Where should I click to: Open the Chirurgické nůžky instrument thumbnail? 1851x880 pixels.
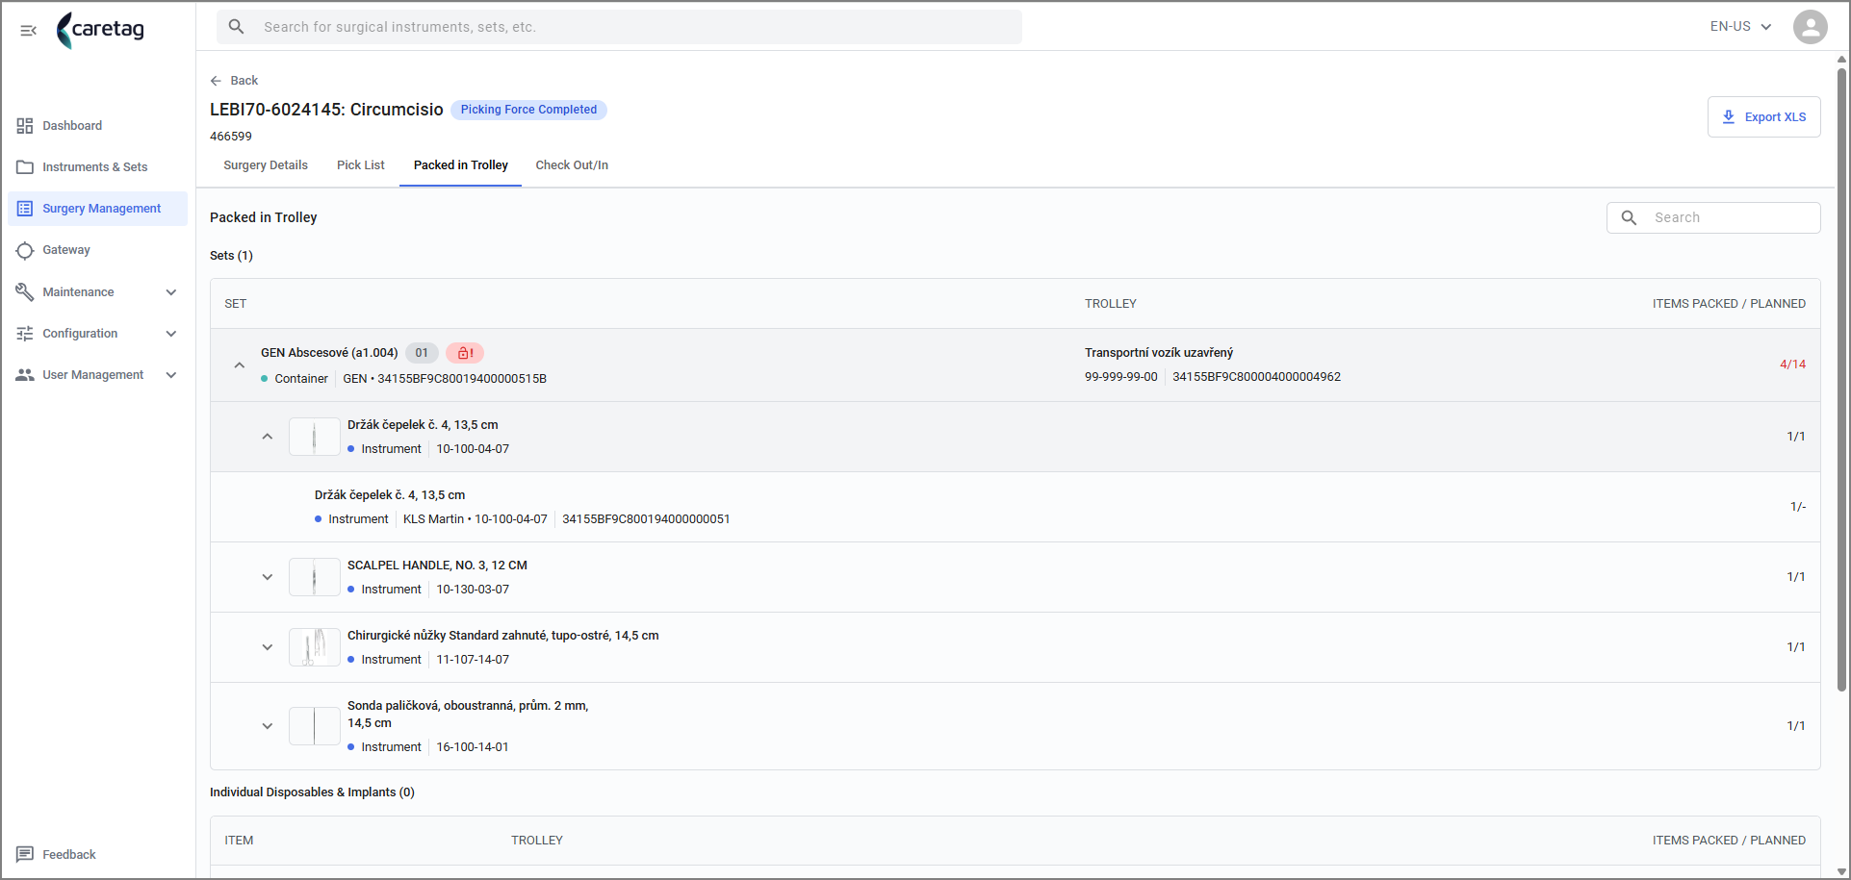tap(314, 647)
